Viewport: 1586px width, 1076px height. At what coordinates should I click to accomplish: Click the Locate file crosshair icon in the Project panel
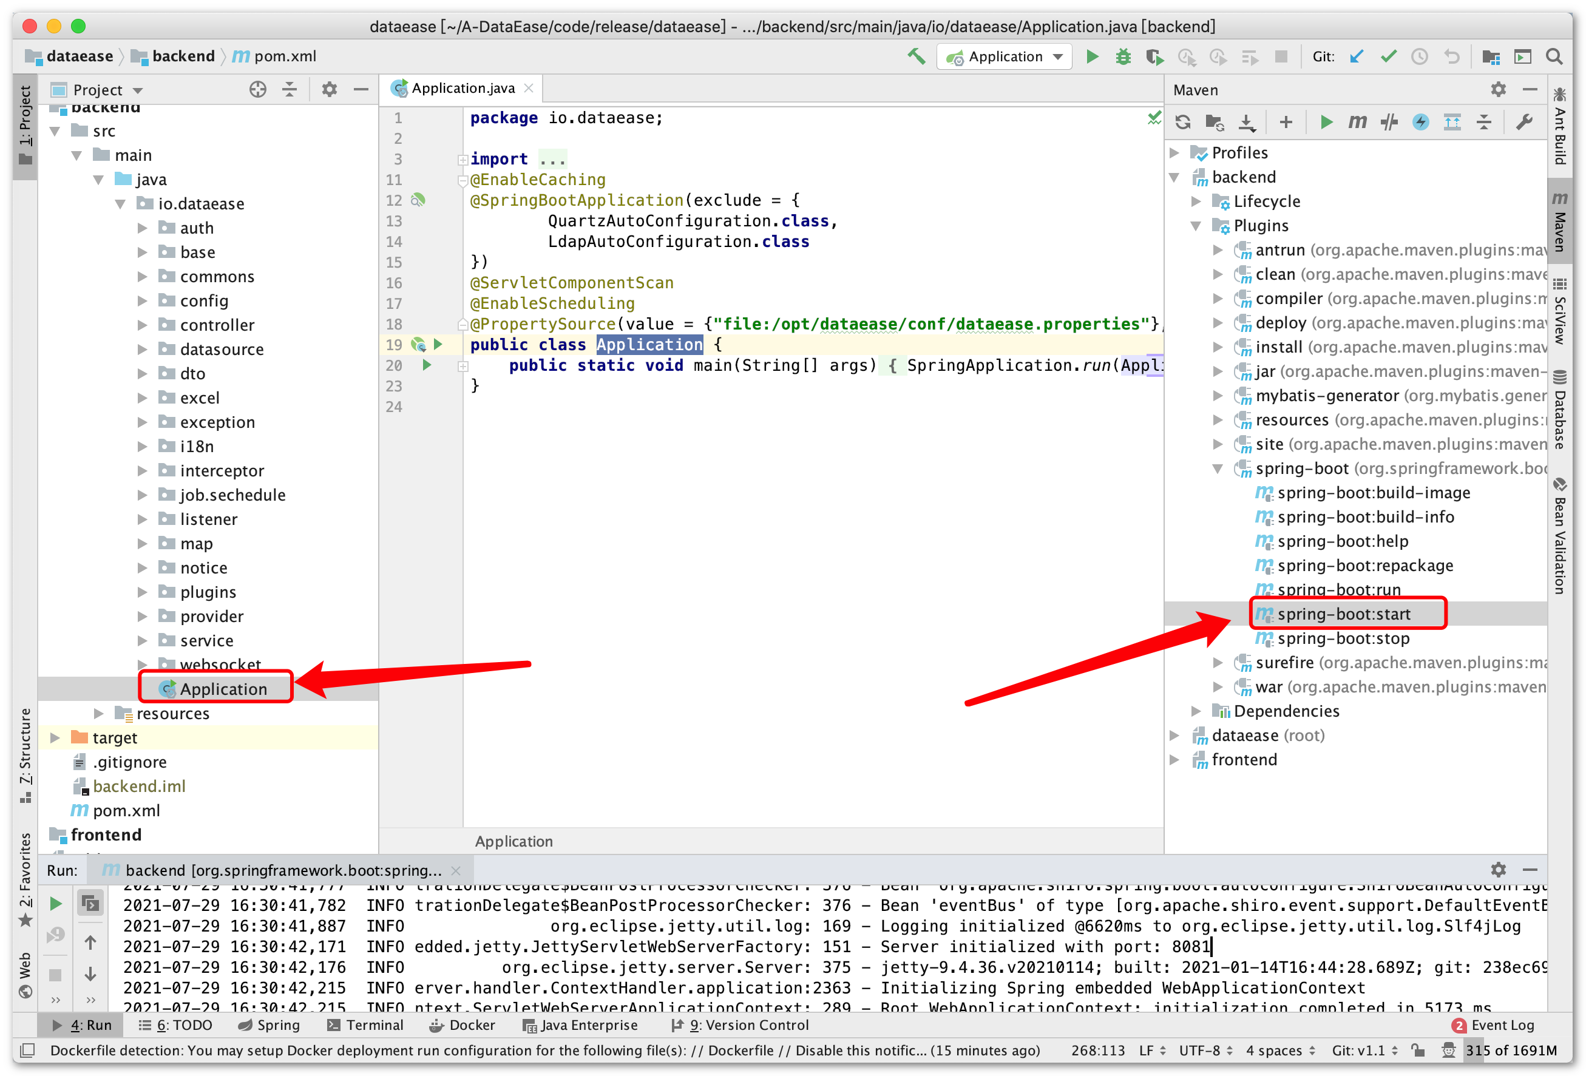coord(257,89)
